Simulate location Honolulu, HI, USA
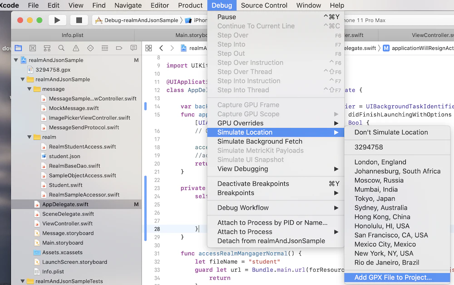The height and width of the screenshot is (285, 454). (x=397, y=226)
